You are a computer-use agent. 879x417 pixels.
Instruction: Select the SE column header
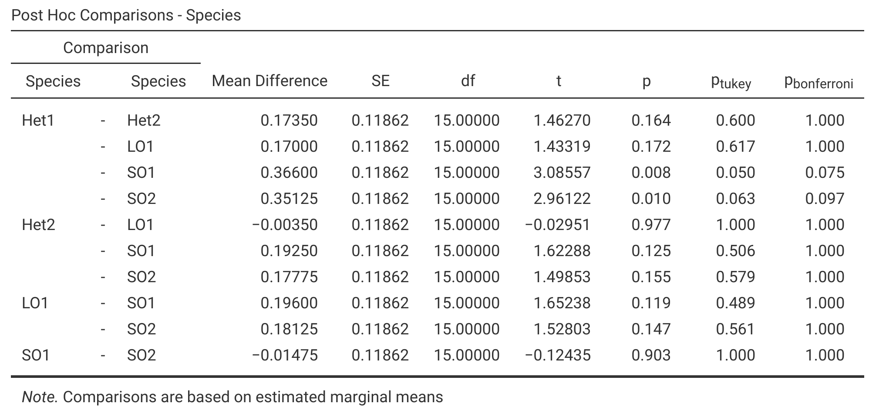tap(380, 81)
